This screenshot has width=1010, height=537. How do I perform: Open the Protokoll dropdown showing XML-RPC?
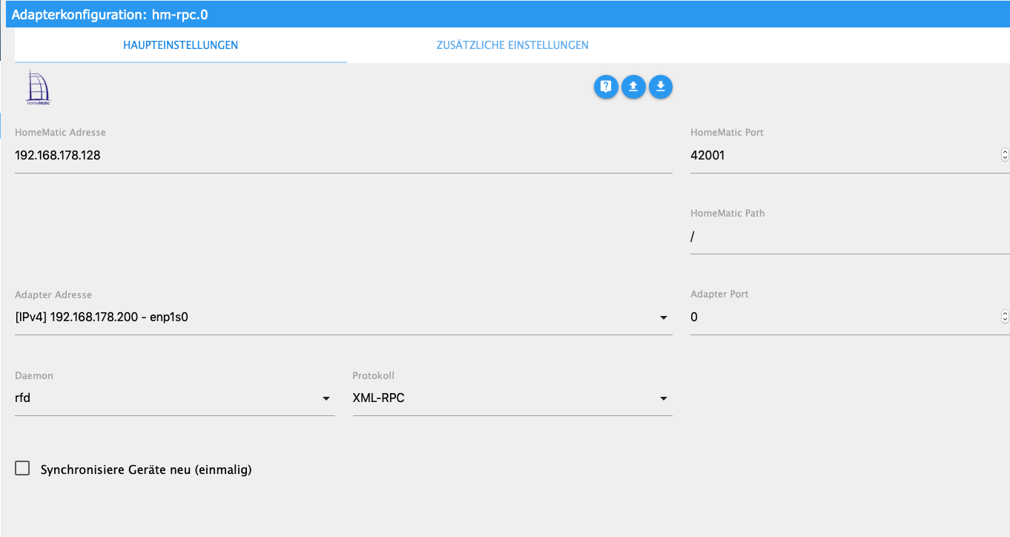(x=512, y=398)
